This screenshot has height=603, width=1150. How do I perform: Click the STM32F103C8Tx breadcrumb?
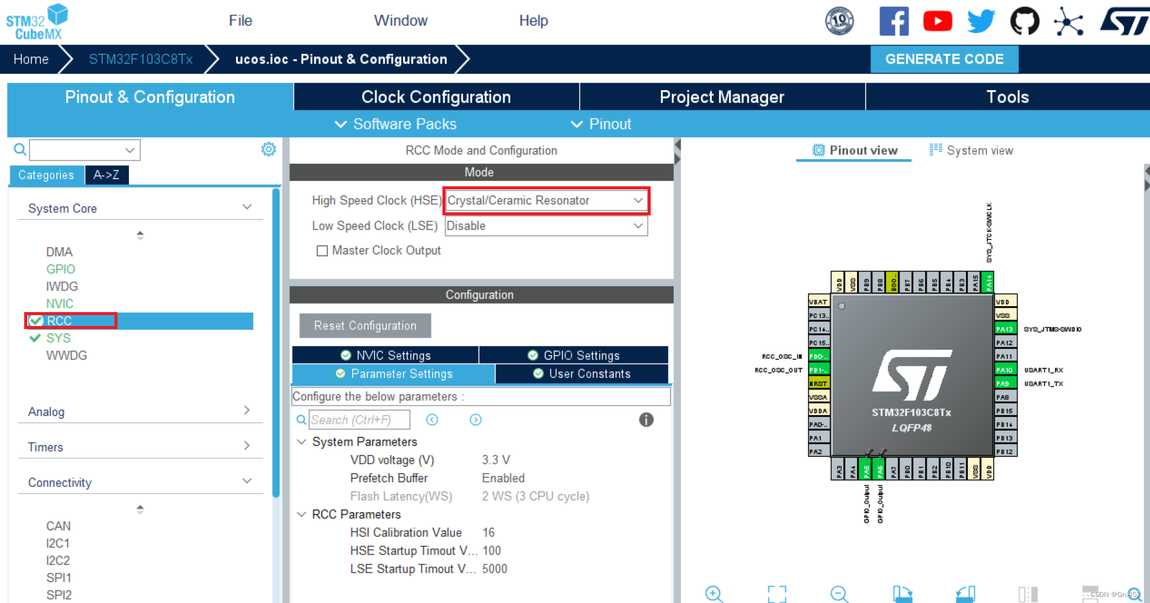point(140,59)
